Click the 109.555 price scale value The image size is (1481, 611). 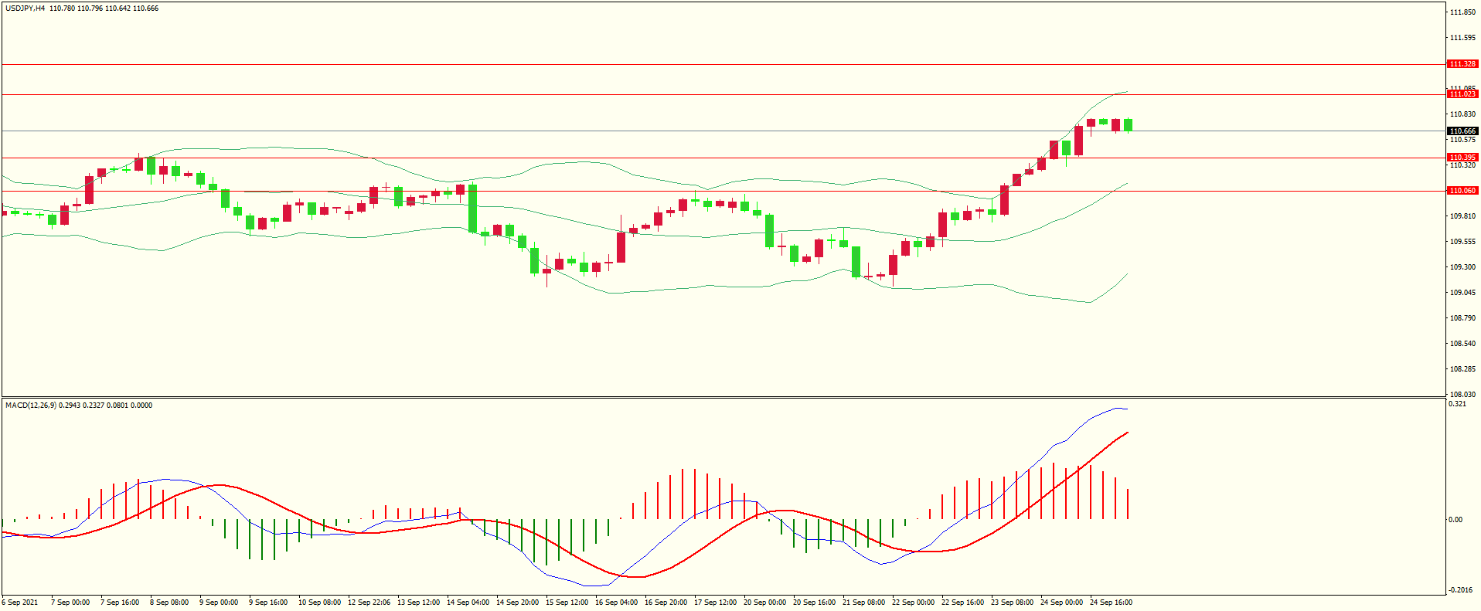[x=1462, y=242]
